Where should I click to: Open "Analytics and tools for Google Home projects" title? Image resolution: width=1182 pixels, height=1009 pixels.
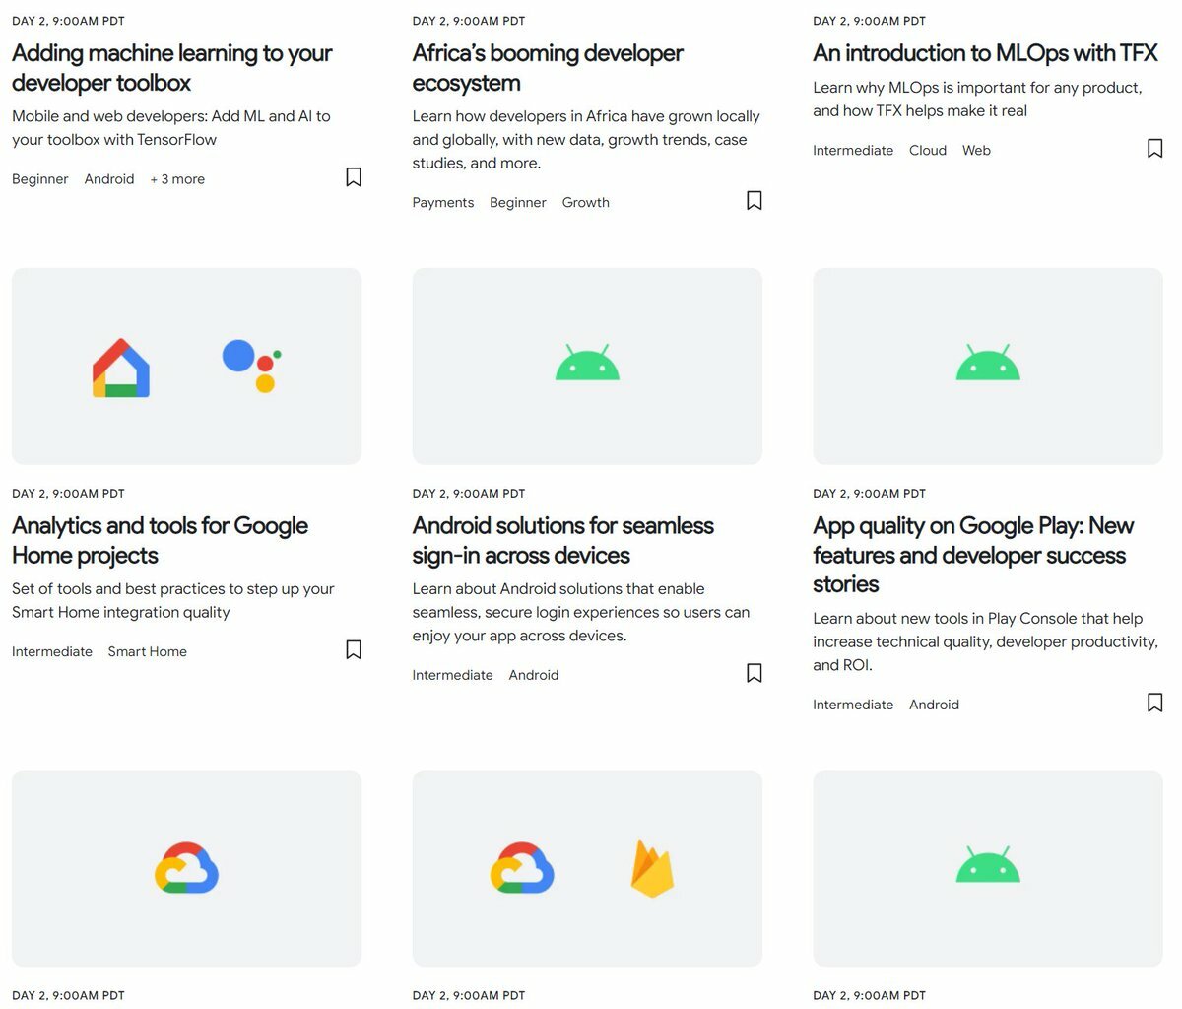tap(161, 541)
